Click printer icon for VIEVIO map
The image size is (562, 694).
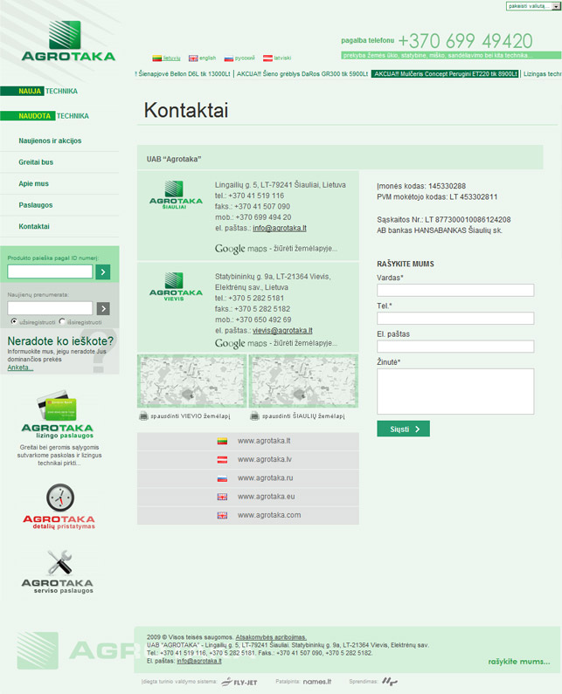(x=143, y=416)
